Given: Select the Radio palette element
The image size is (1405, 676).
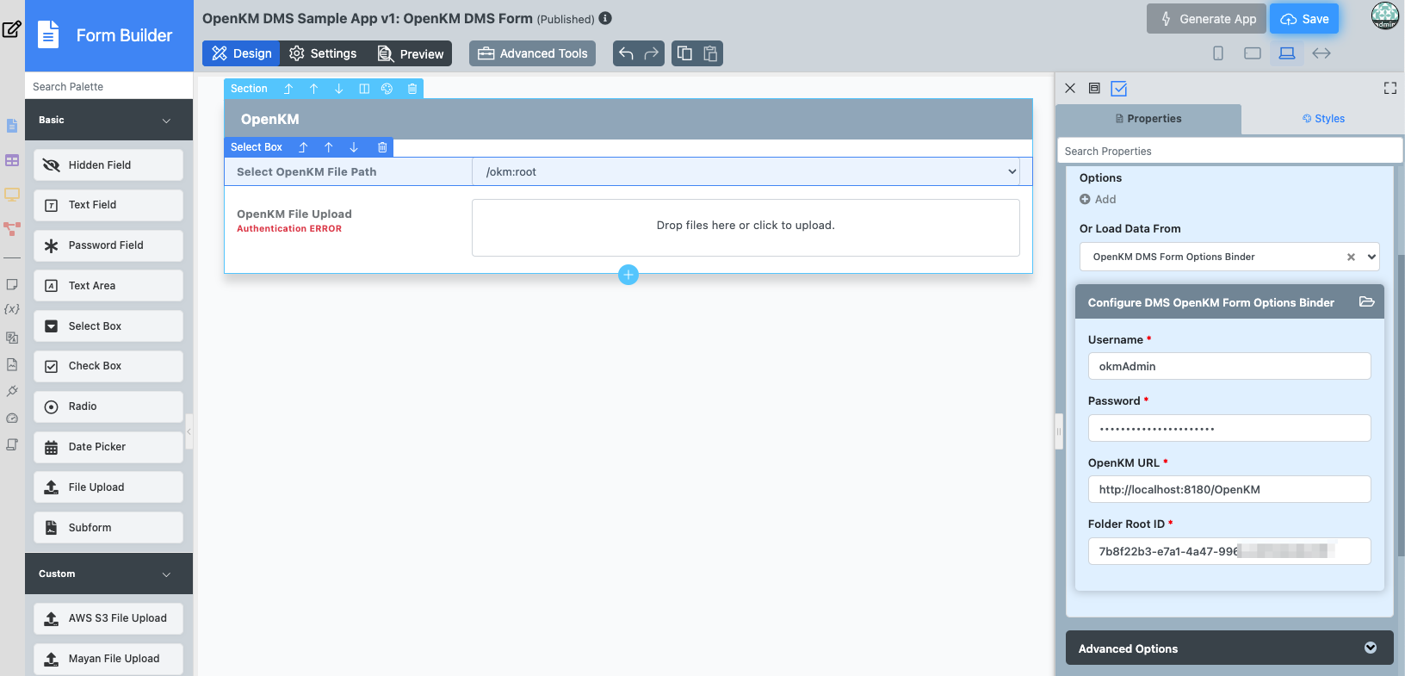Looking at the screenshot, I should coord(108,406).
